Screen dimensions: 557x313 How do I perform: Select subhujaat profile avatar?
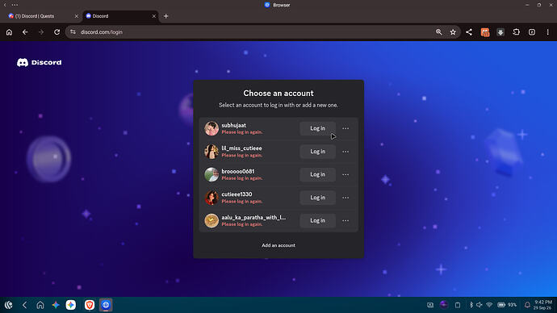coord(211,128)
